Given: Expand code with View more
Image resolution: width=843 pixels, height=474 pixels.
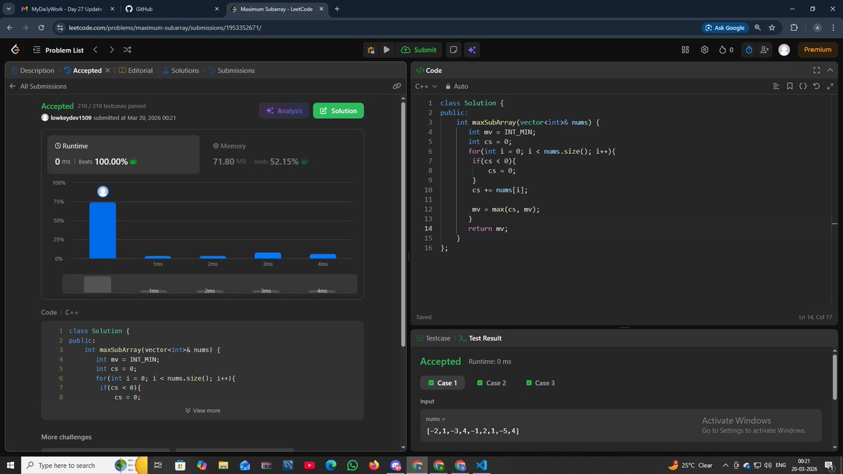Looking at the screenshot, I should 202,410.
